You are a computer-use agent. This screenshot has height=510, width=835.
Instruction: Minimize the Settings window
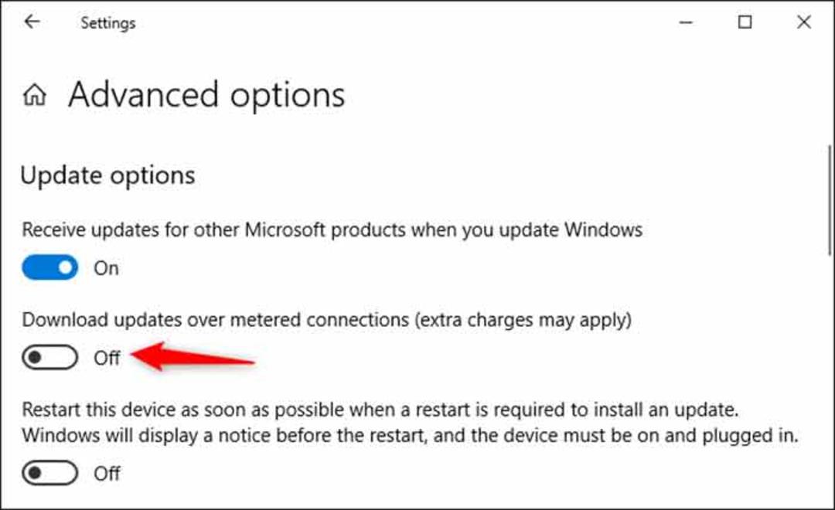pos(686,22)
